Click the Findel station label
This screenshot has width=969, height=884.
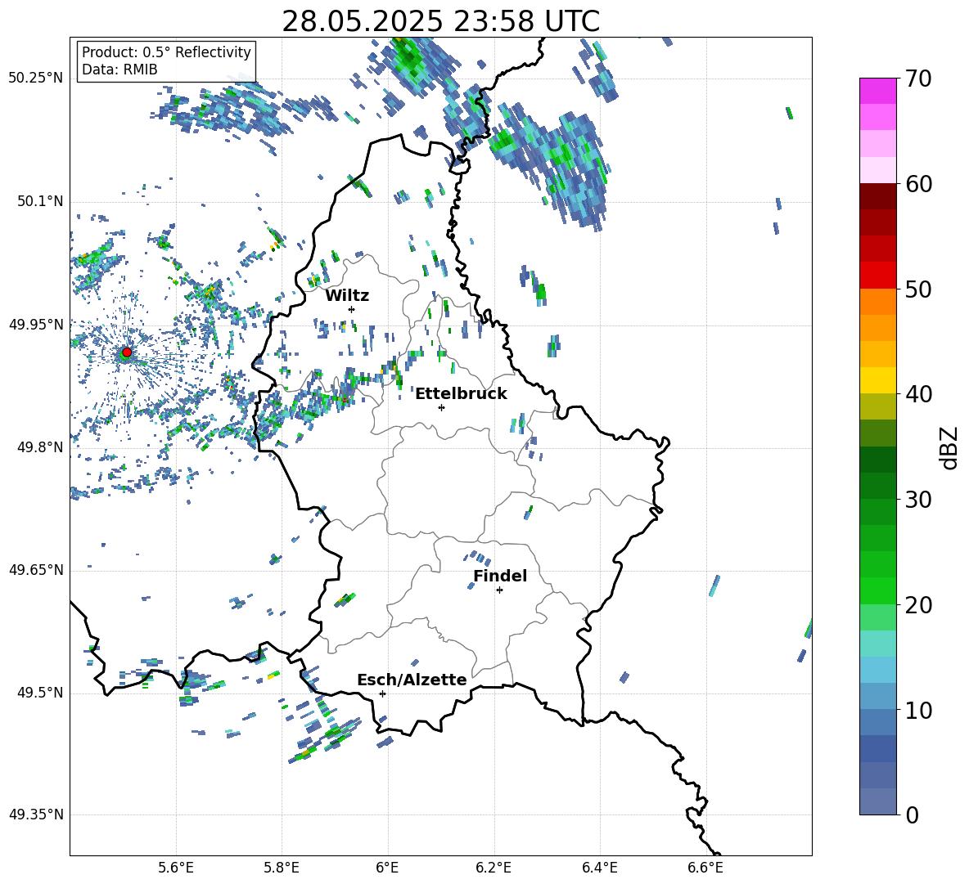click(500, 576)
